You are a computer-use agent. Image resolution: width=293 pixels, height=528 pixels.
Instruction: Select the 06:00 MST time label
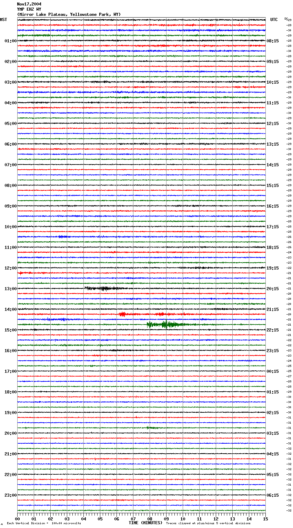(x=11, y=144)
